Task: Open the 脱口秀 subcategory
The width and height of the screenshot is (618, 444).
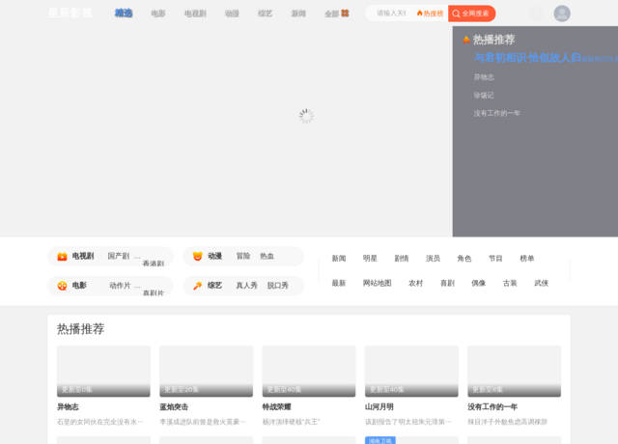Action: click(x=277, y=286)
